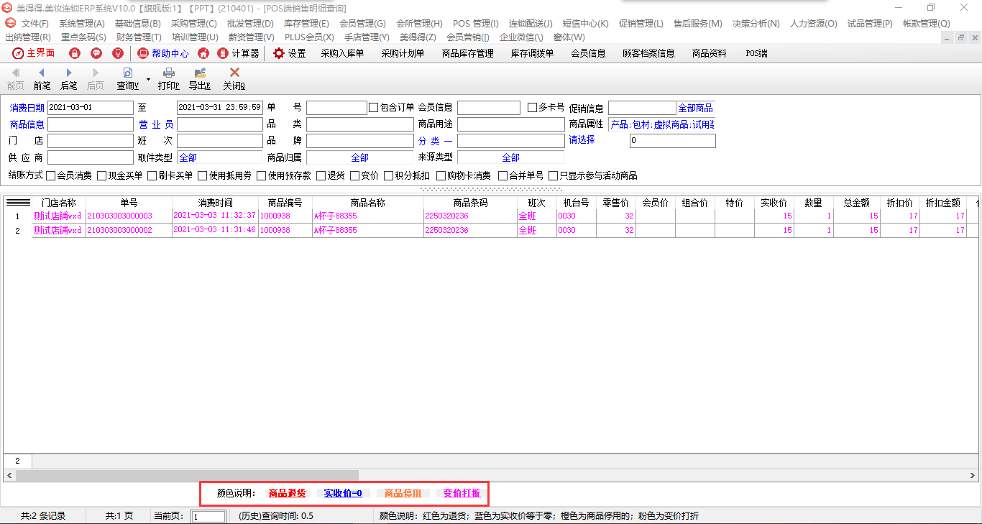Jump to last page with 后页
982x524 pixels.
point(95,79)
